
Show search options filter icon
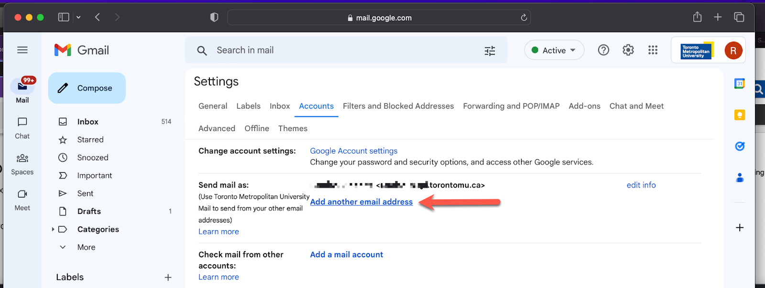pos(490,51)
